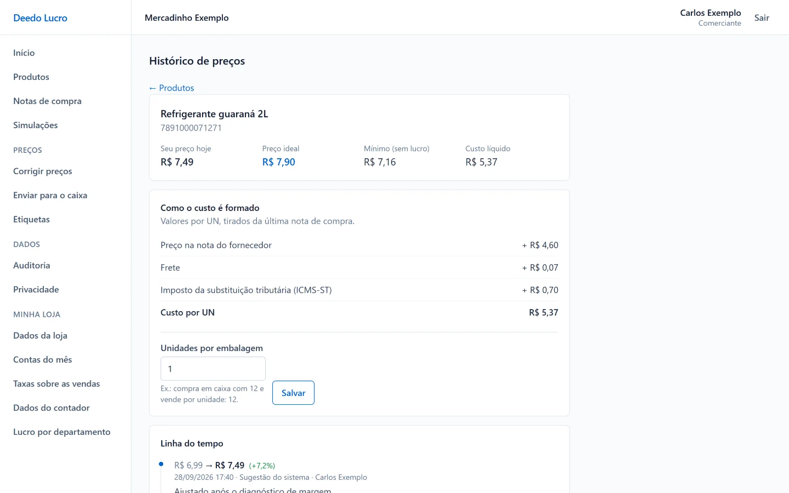Click the Refrigerante guaraná 2L title
This screenshot has height=493, width=789.
pyautogui.click(x=215, y=114)
